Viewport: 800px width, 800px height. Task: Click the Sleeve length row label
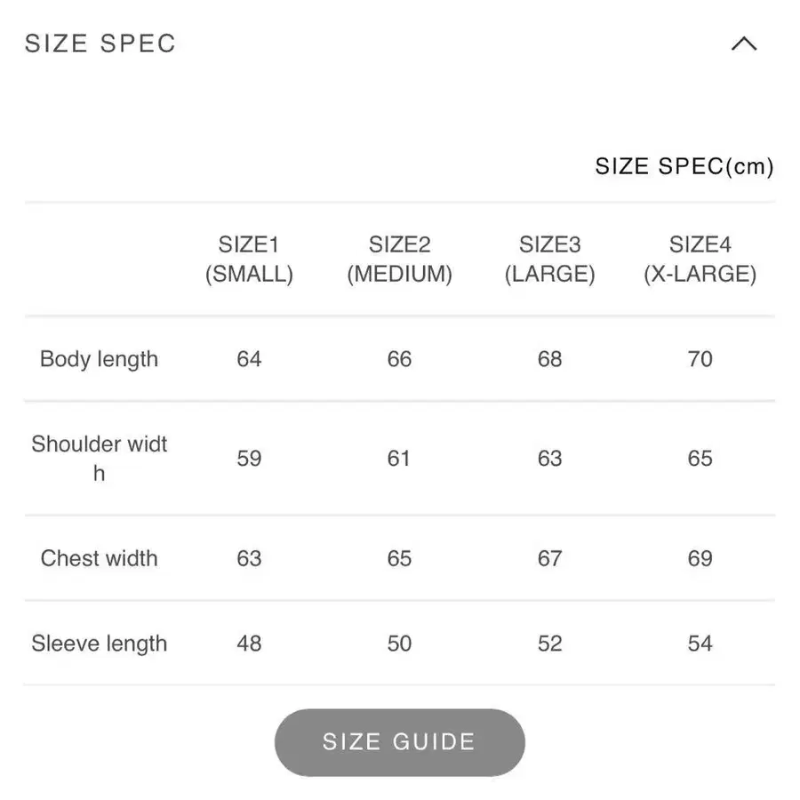99,644
